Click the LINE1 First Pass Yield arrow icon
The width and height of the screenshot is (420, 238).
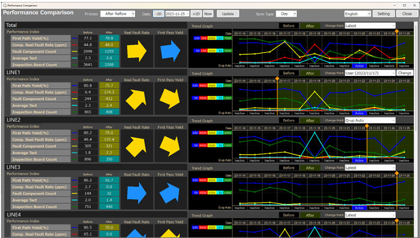tap(170, 98)
